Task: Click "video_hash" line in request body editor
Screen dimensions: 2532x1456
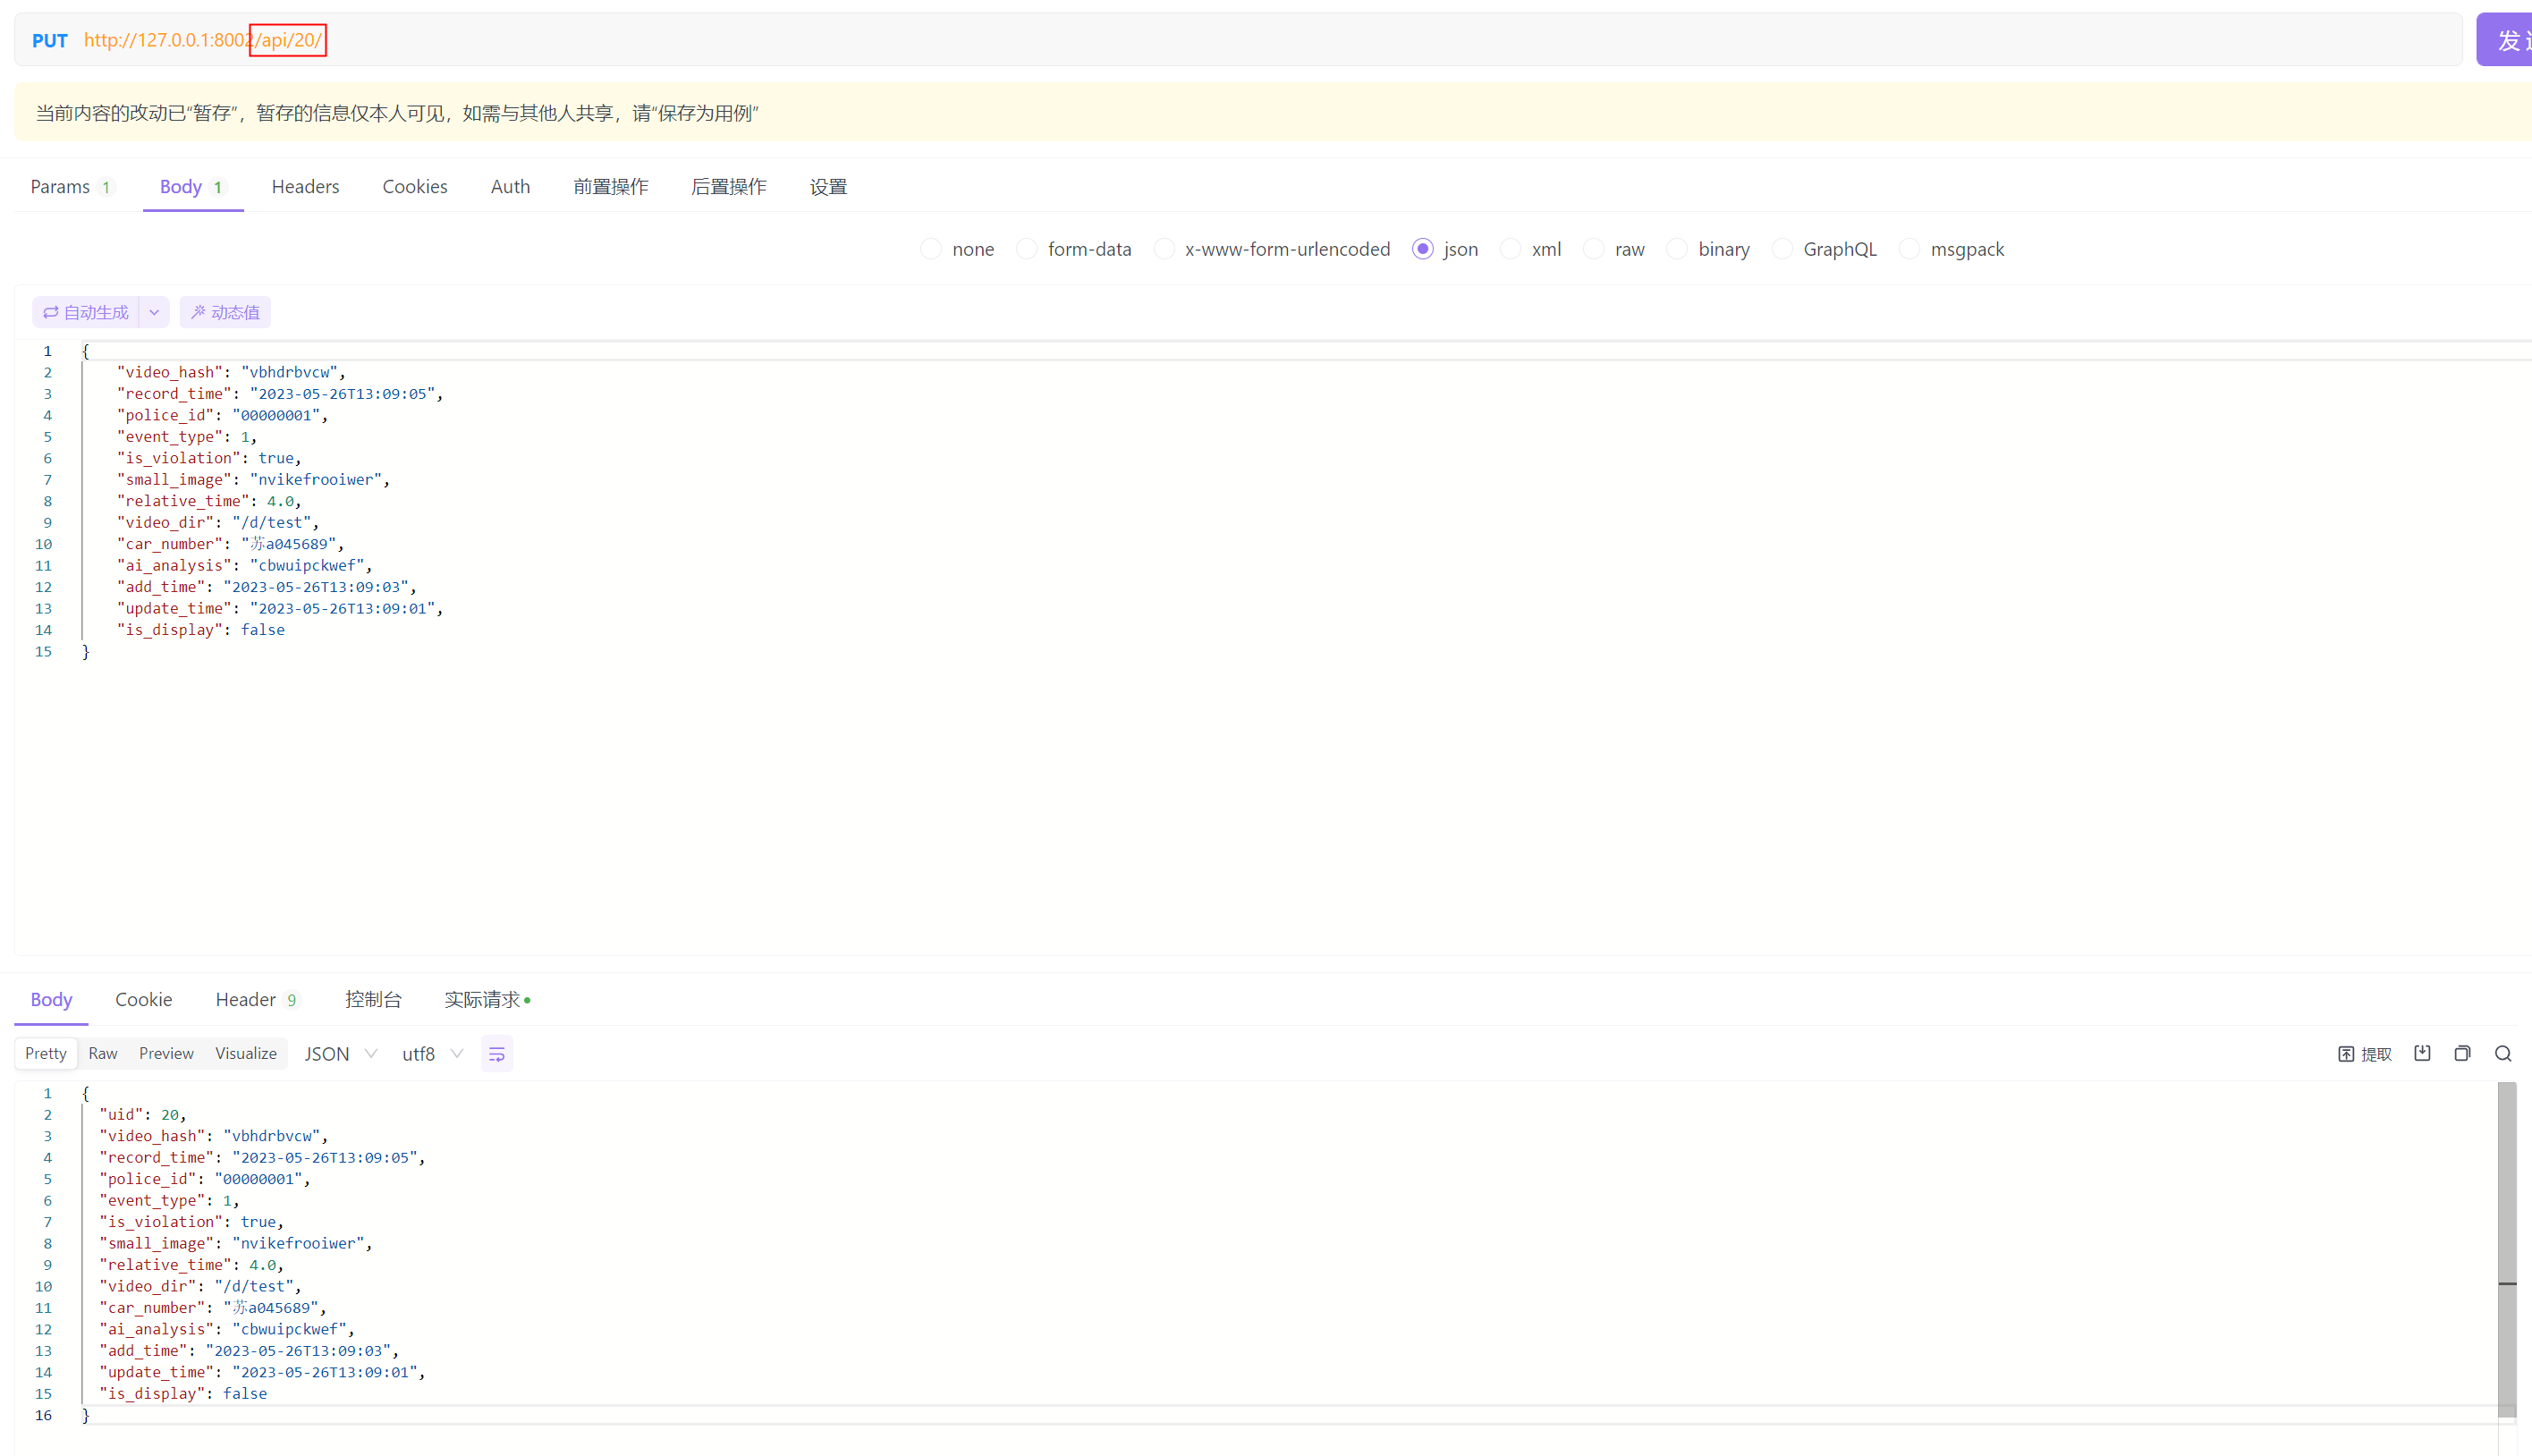Action: (x=231, y=372)
